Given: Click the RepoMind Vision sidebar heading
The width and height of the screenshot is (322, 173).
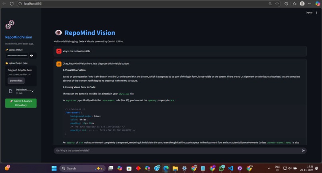Looking at the screenshot, I should 19,37.
